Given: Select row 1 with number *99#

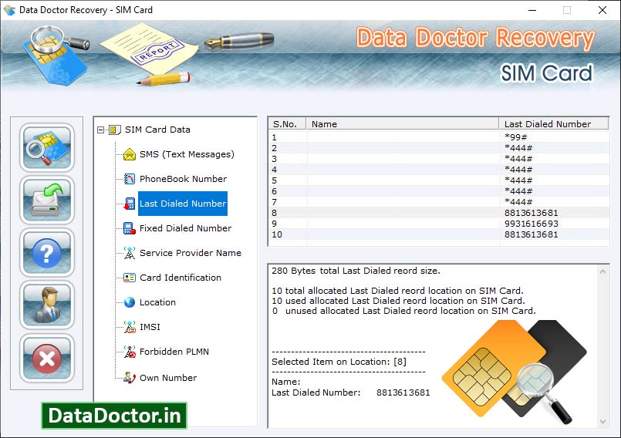Looking at the screenshot, I should 439,137.
